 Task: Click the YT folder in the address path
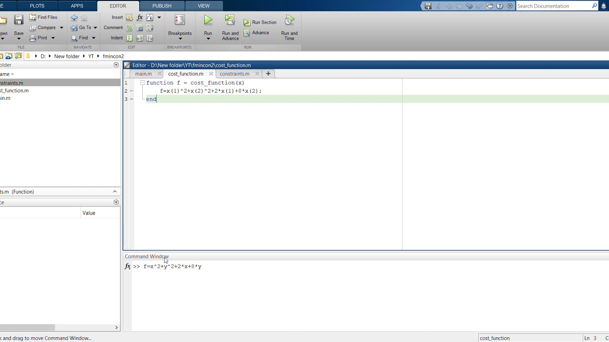click(91, 56)
